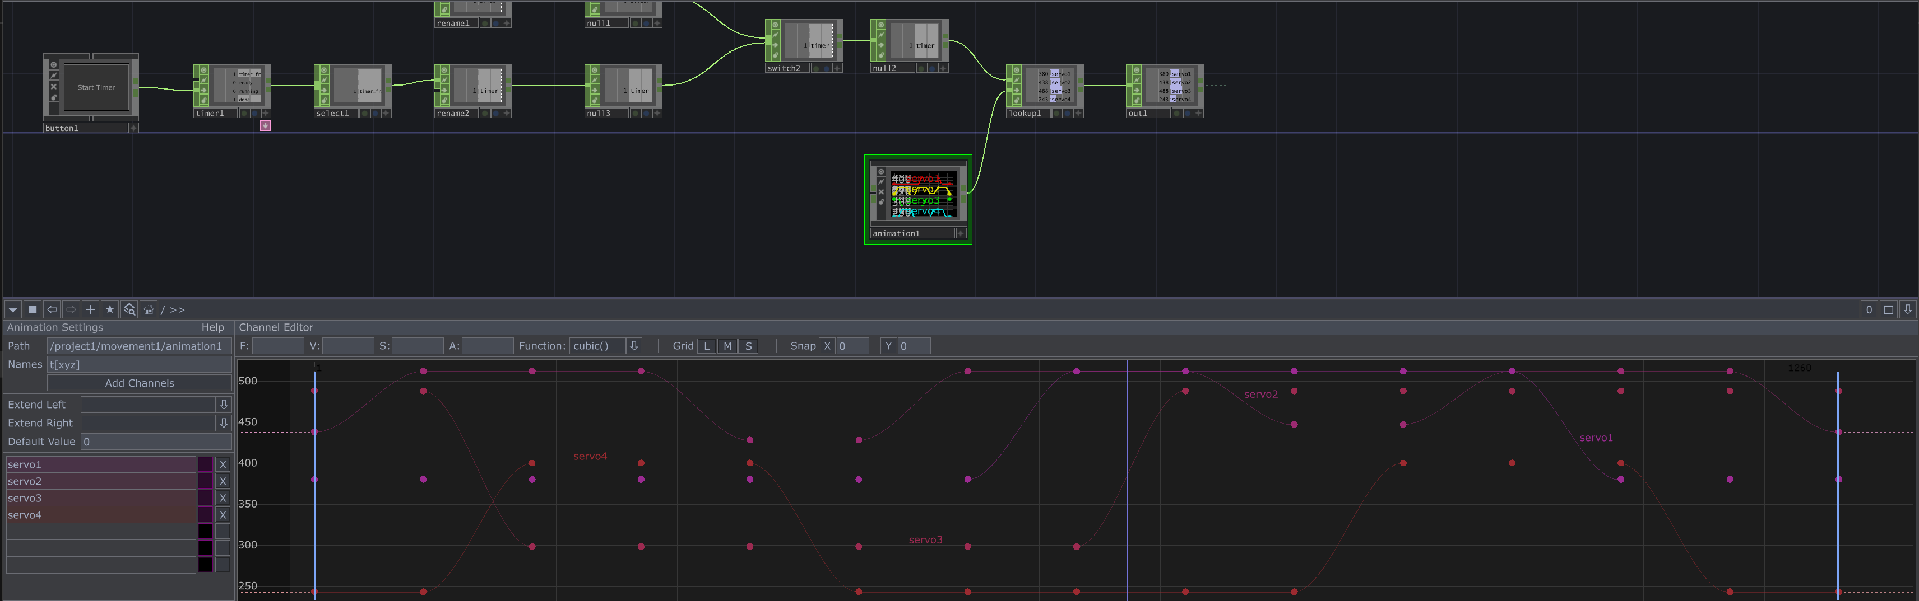The height and width of the screenshot is (601, 1919).
Task: Click the plus icon in the pane bar
Action: coord(90,309)
